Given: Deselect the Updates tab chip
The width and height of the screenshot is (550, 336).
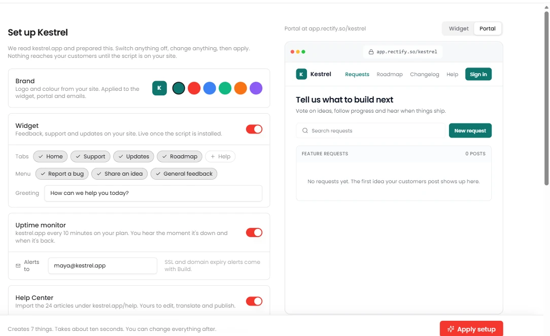Looking at the screenshot, I should click(133, 156).
